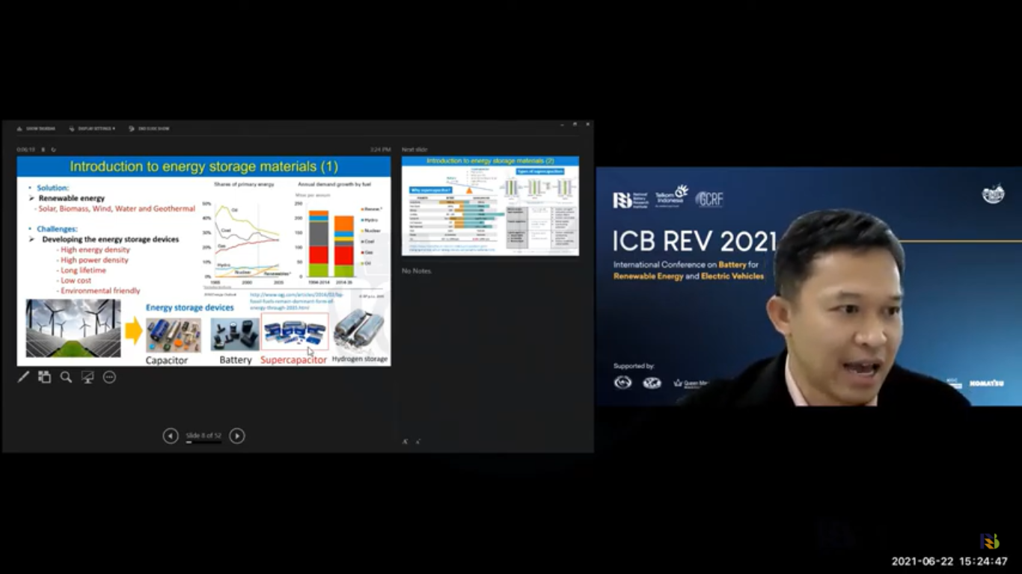Viewport: 1022px width, 574px height.
Task: Restore the presenter view window
Action: (575, 124)
